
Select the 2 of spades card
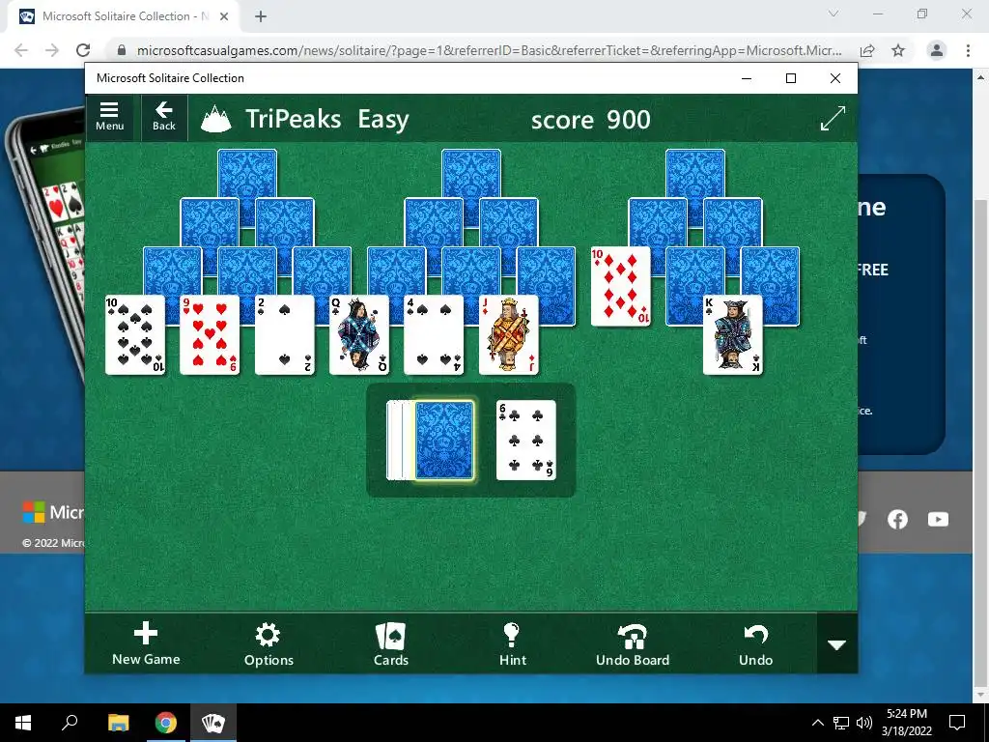click(285, 335)
